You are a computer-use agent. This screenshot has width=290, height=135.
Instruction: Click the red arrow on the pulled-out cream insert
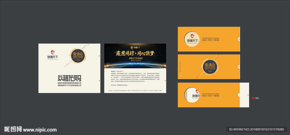coord(248,95)
